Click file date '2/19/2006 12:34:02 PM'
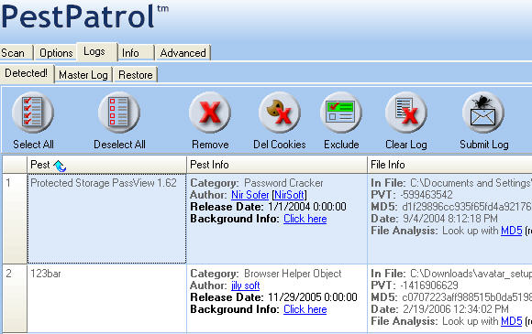Viewport: 532px width, 334px height. coord(456,309)
